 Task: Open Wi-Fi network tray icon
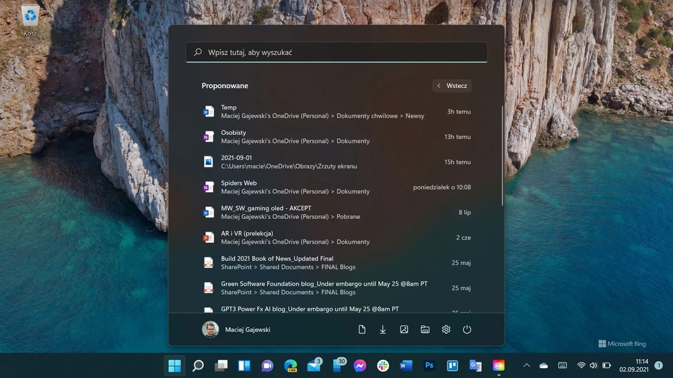[x=581, y=366]
